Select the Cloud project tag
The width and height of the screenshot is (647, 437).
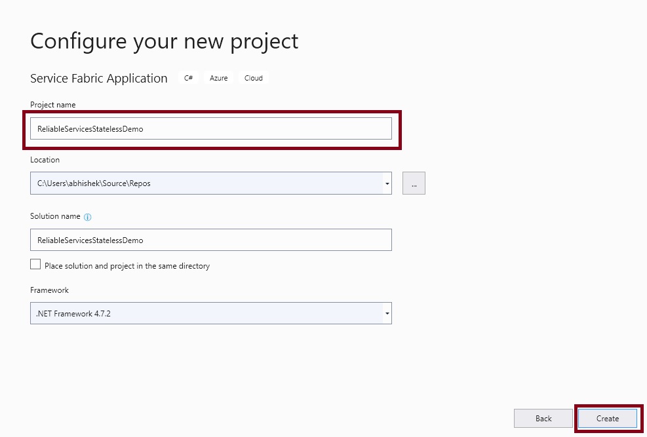point(253,77)
